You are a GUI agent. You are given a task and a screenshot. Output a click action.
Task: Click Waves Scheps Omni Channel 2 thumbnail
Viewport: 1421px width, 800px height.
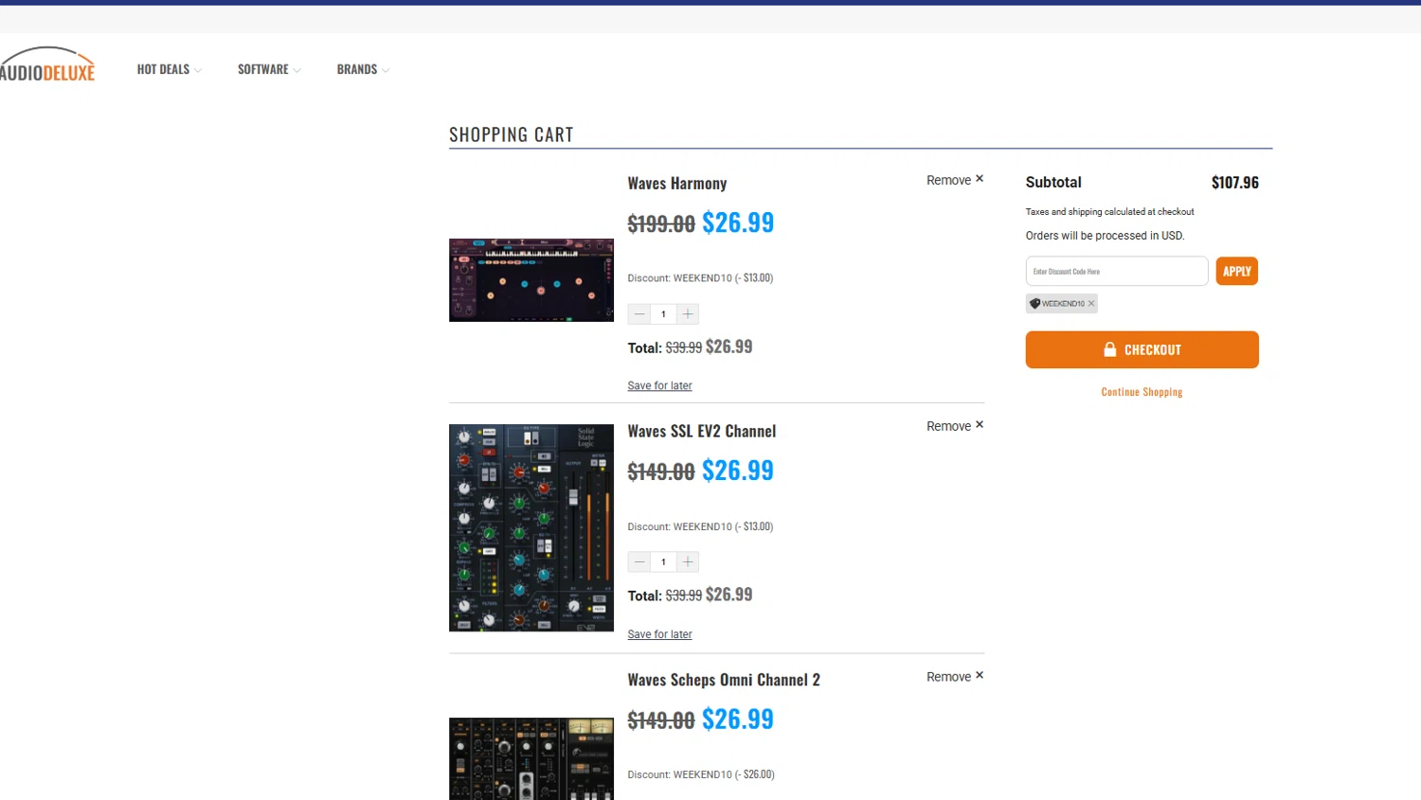click(531, 758)
